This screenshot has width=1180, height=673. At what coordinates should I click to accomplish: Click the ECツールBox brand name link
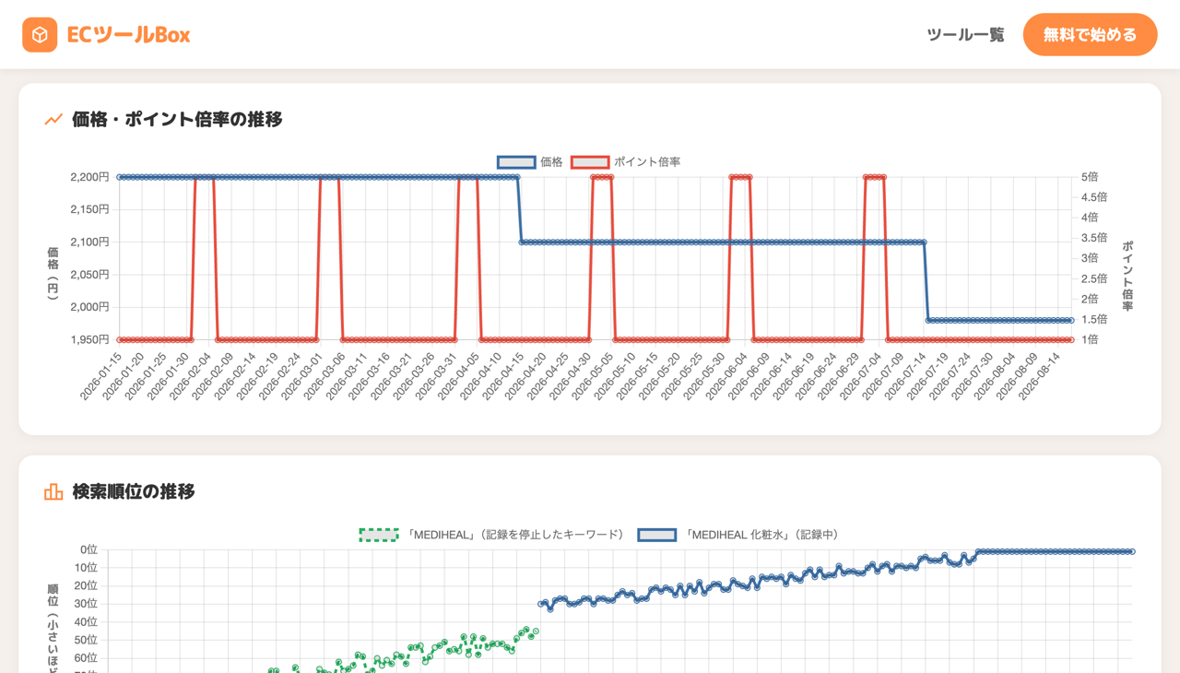(x=128, y=35)
